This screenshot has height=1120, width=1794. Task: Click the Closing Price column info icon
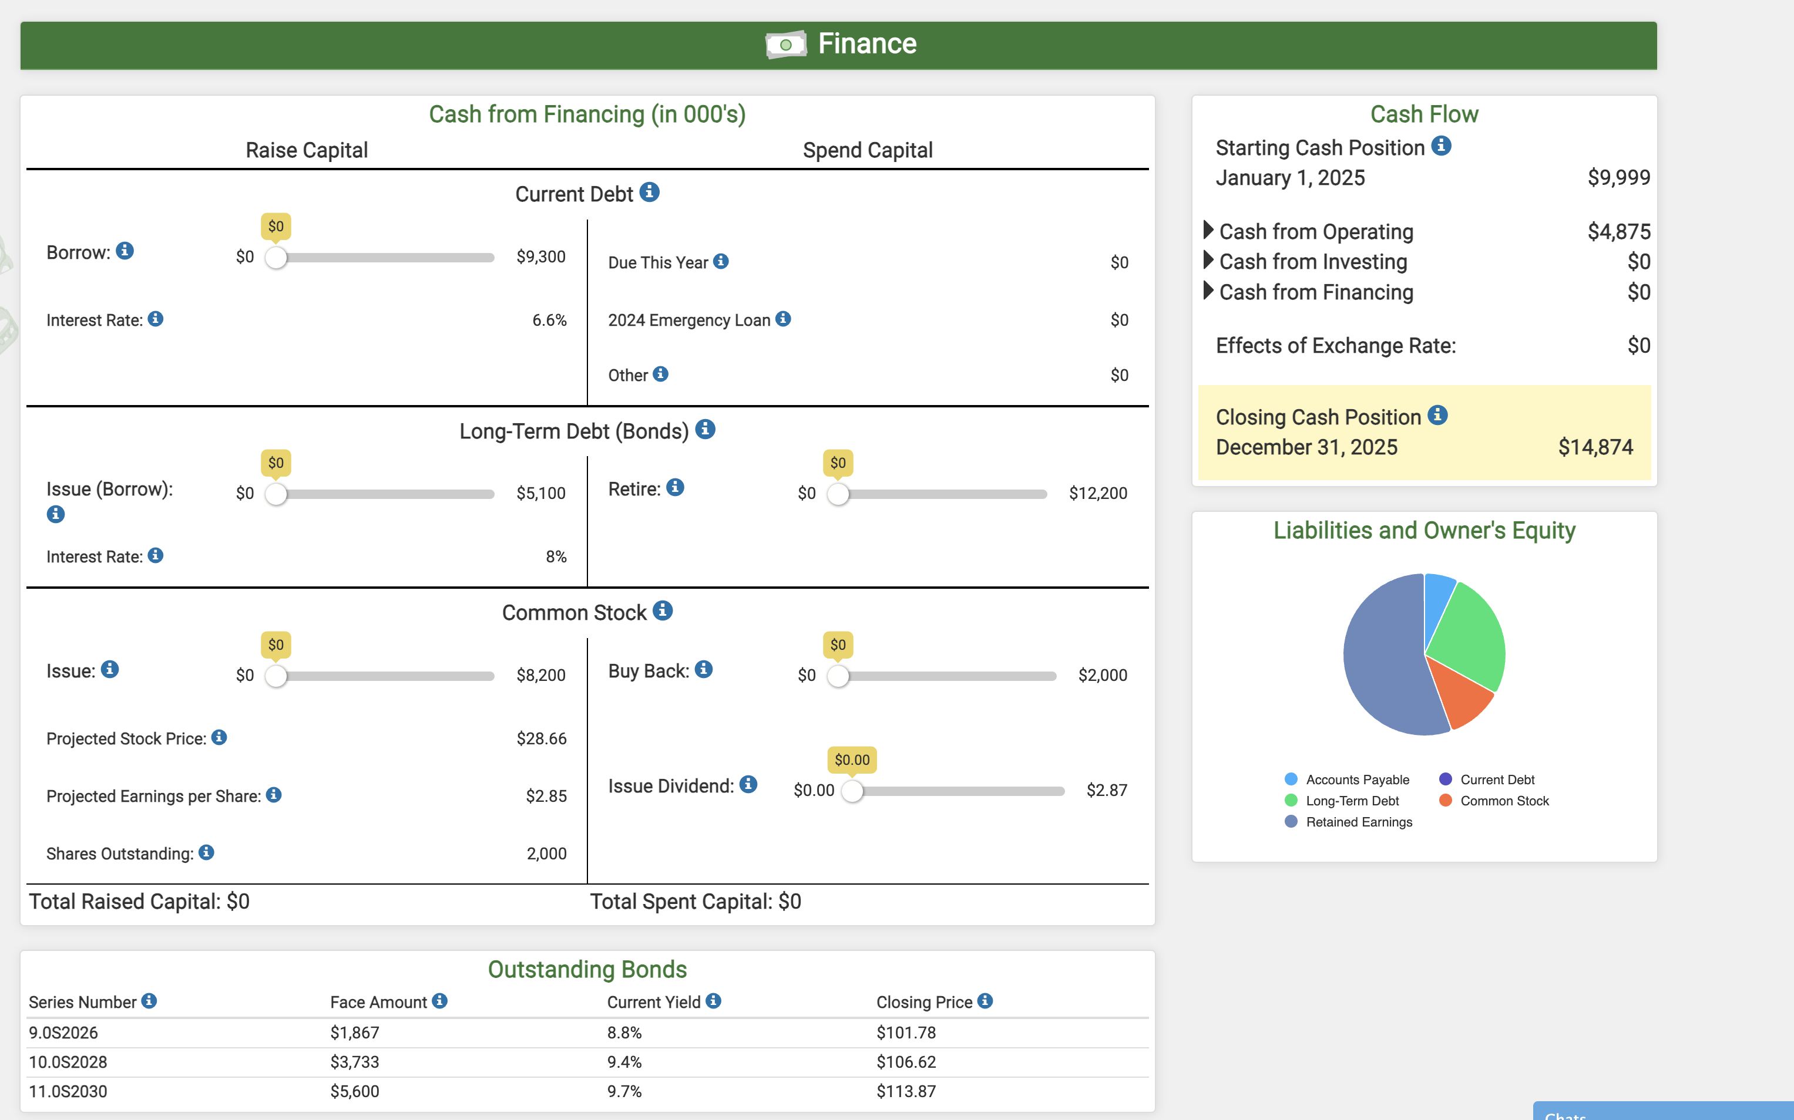click(985, 1001)
